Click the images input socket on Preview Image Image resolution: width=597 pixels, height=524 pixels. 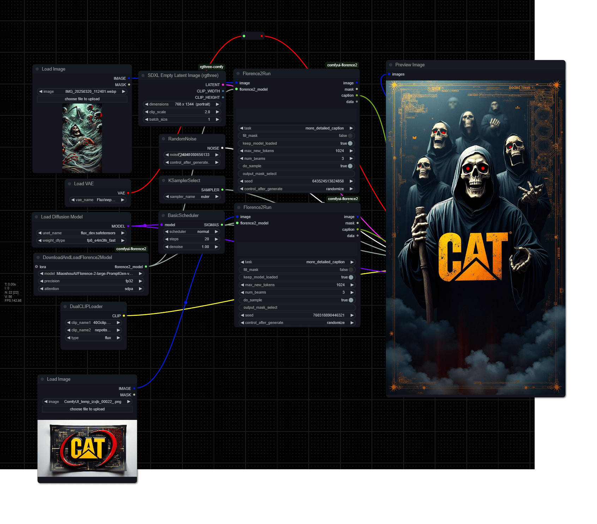389,74
